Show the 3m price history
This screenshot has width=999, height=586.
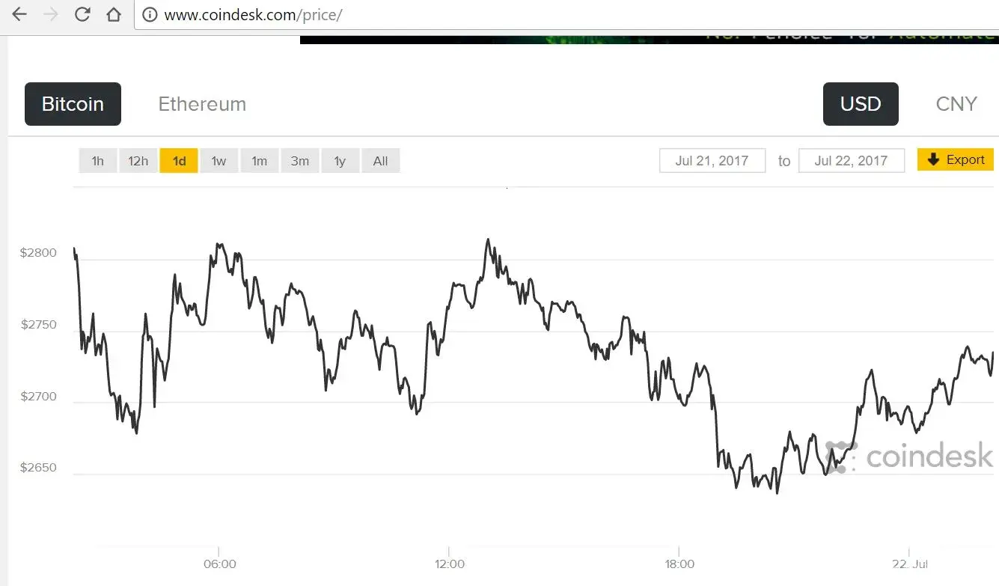coord(300,161)
